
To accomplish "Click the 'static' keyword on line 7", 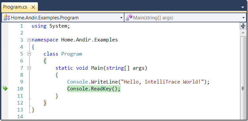I will 64,68.
